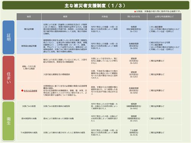Select the blue 証明 category label
191x143 pixels.
pyautogui.click(x=8, y=37)
